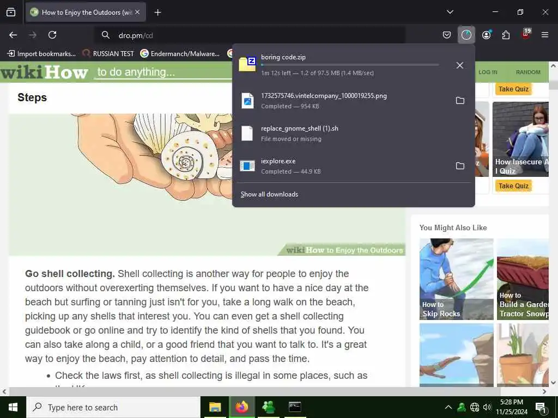This screenshot has width=558, height=418.
Task: Open the green people app in taskbar
Action: (x=268, y=407)
